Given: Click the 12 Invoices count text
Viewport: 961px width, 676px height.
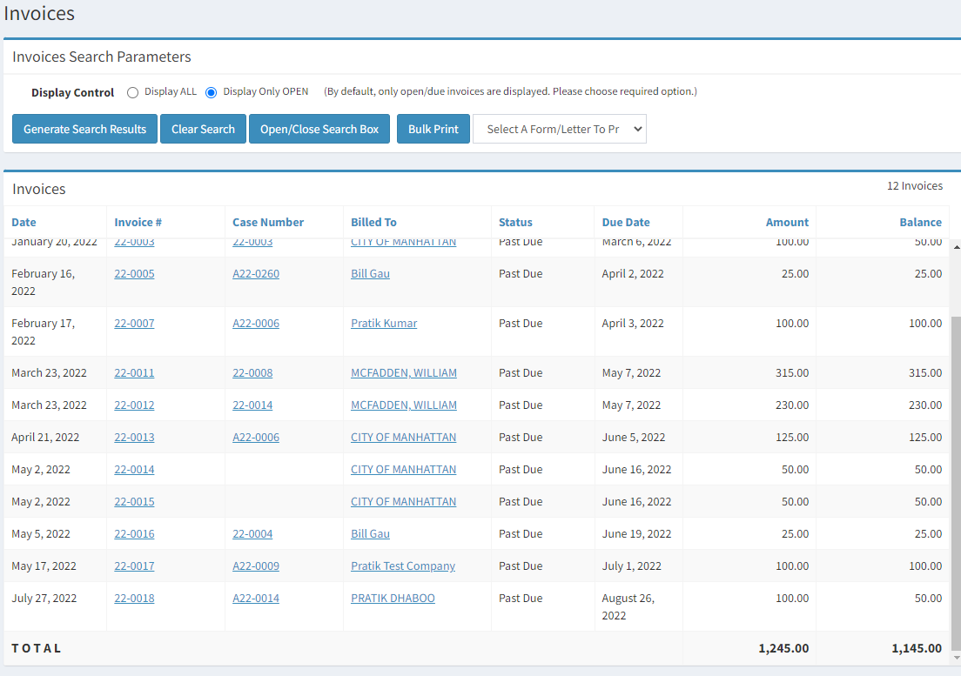Looking at the screenshot, I should point(914,186).
